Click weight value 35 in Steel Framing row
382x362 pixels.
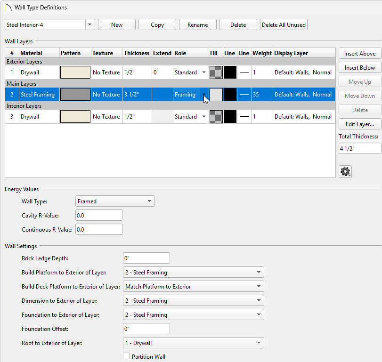pos(262,95)
